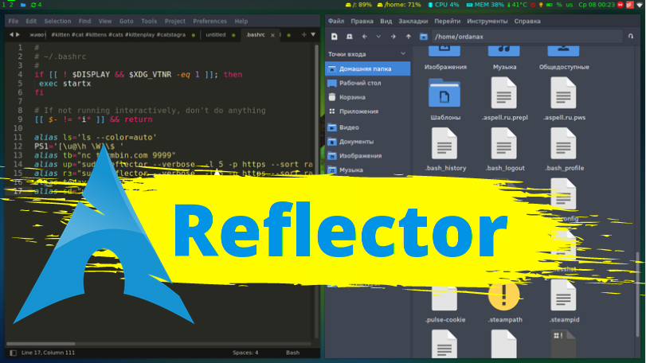
Task: Go up one folder with the up arrow
Action: pos(409,37)
